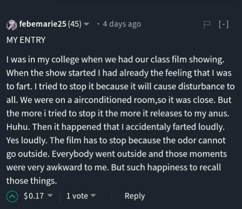Flag this comment with the flag icon
This screenshot has height=209, width=242.
point(207,25)
